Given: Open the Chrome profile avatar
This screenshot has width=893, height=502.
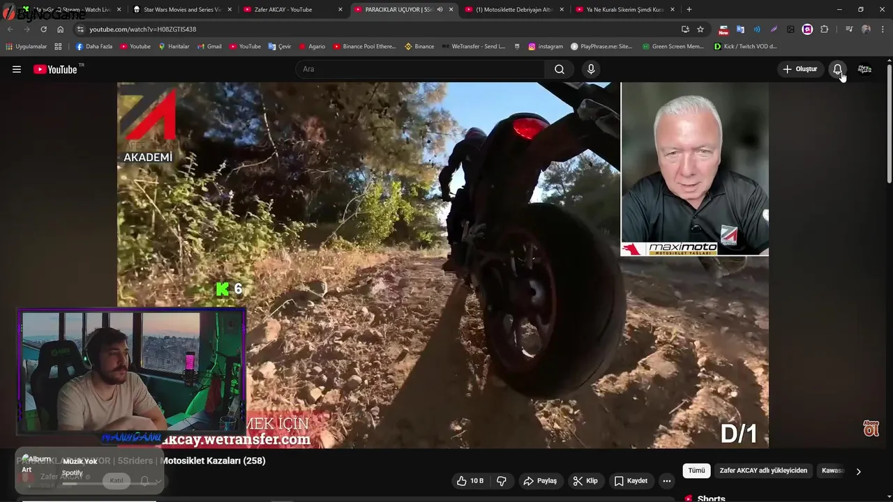Looking at the screenshot, I should tap(866, 29).
